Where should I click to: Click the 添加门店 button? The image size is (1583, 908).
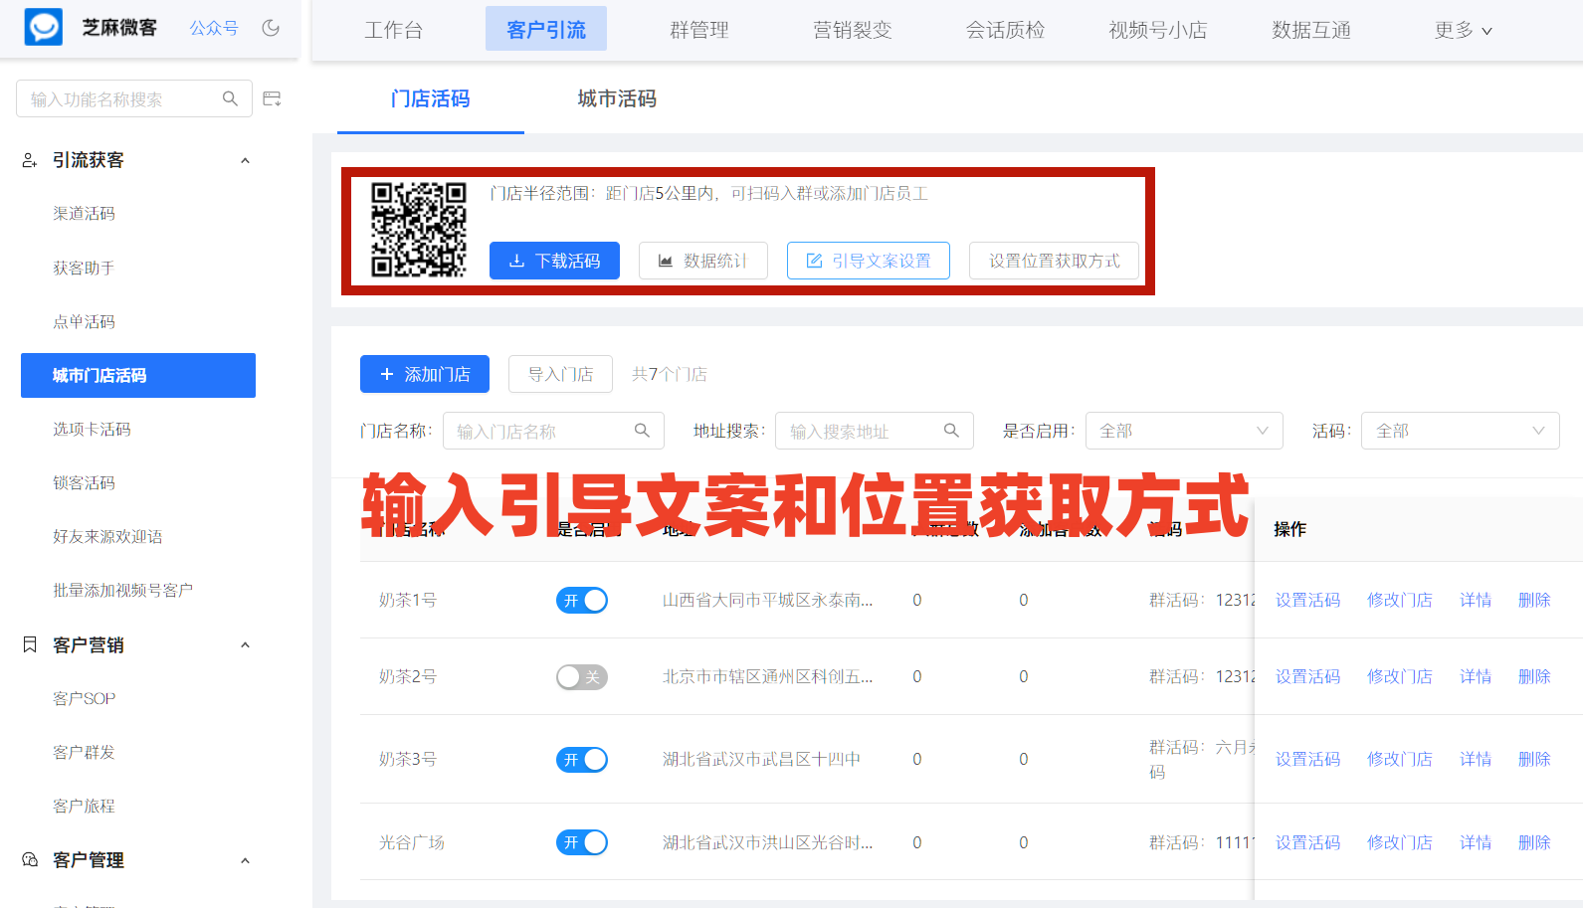(425, 374)
